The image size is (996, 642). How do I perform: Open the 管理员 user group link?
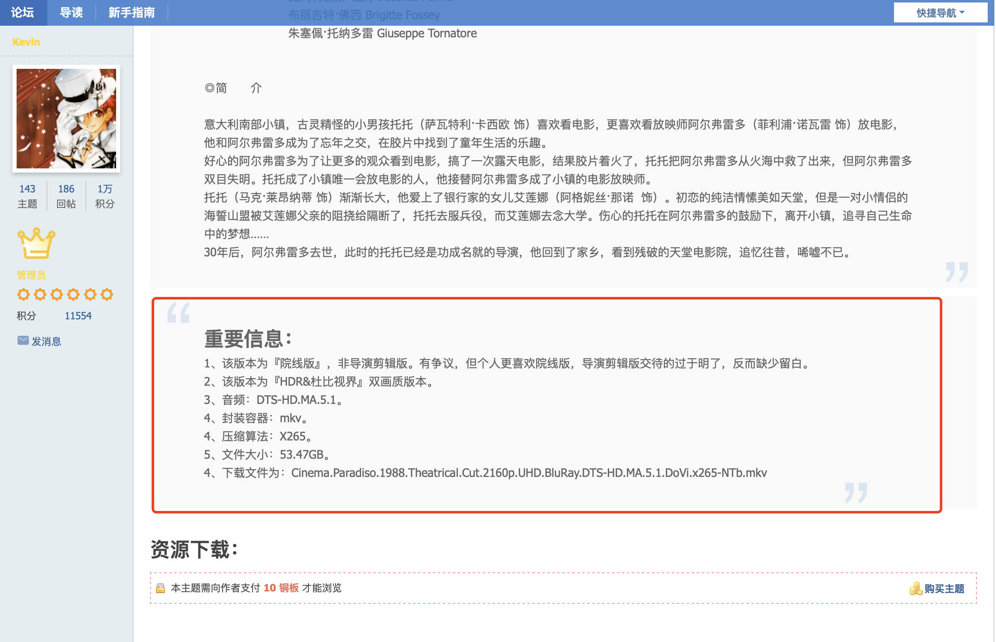tap(31, 275)
